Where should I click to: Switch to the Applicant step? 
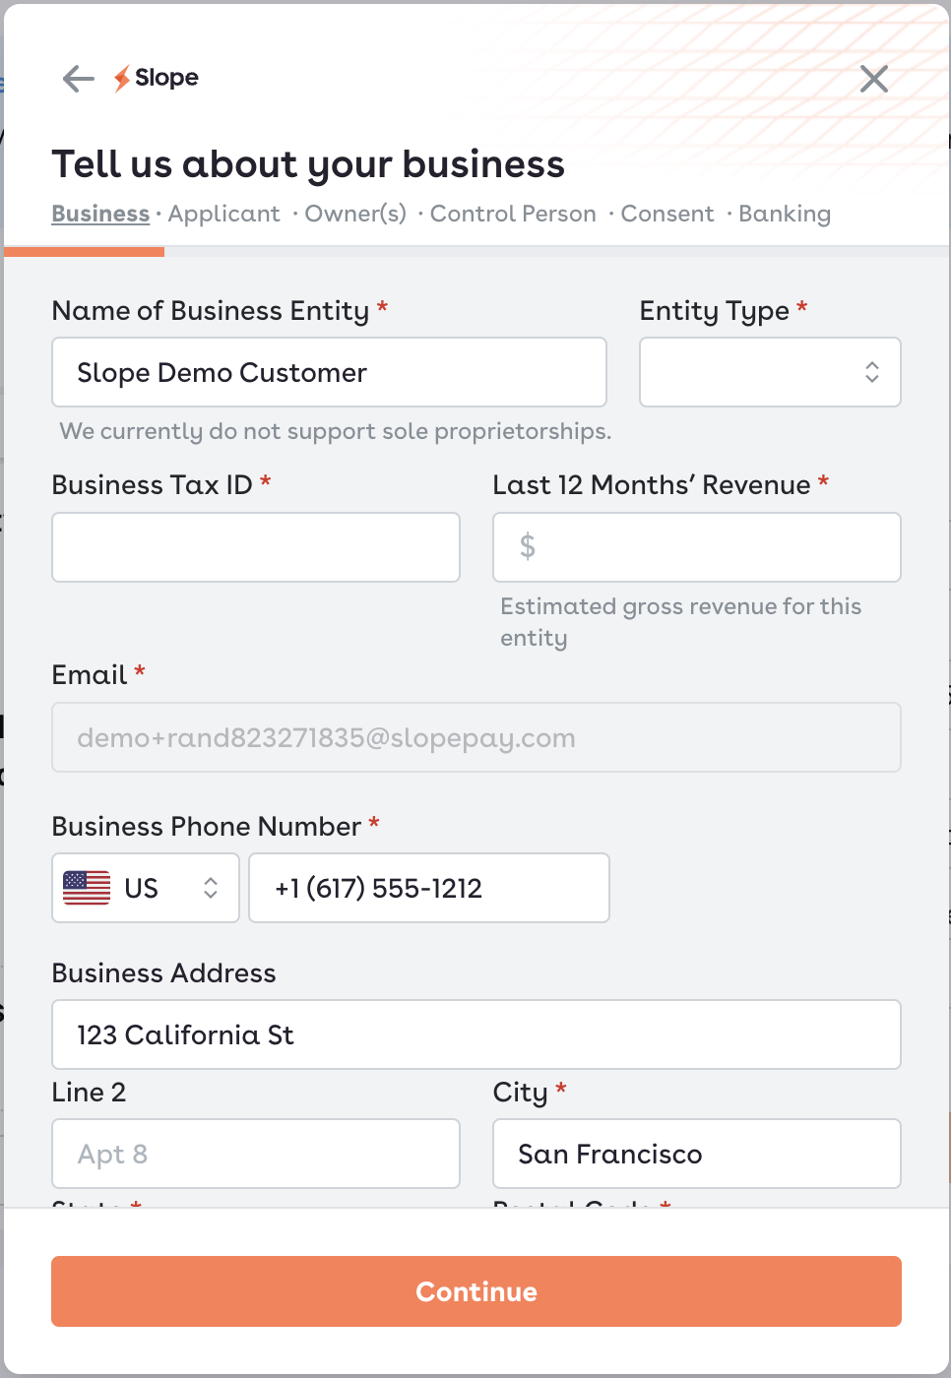224,214
